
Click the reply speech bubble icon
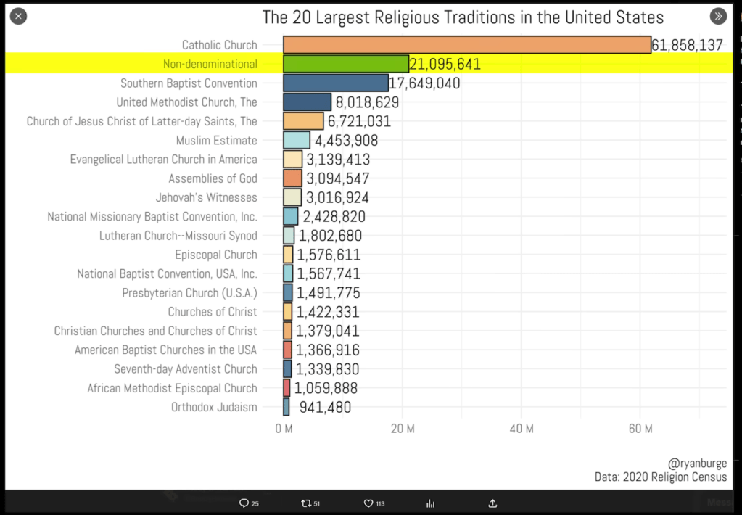pyautogui.click(x=244, y=503)
